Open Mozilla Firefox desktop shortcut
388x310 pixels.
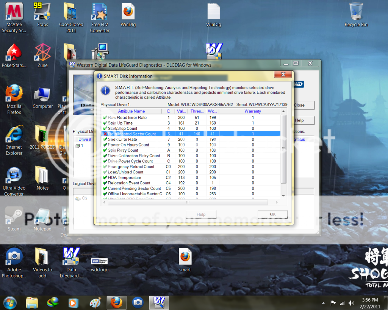click(14, 100)
